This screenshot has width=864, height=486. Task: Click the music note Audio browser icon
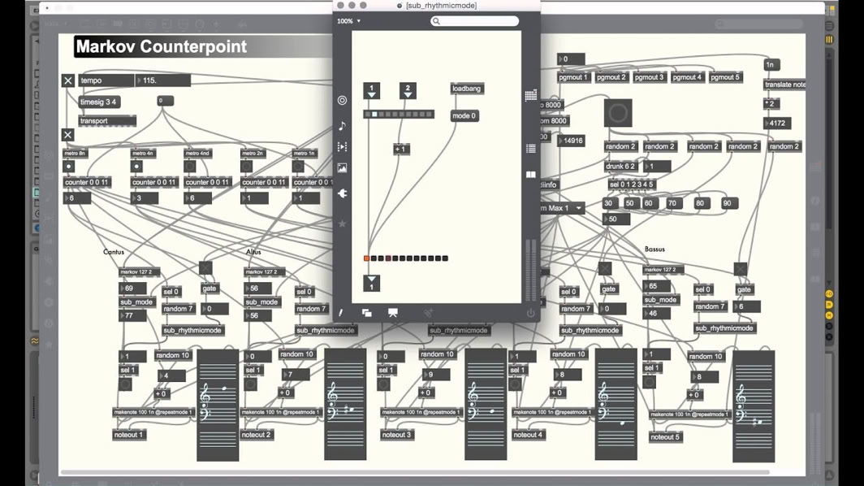(x=342, y=126)
